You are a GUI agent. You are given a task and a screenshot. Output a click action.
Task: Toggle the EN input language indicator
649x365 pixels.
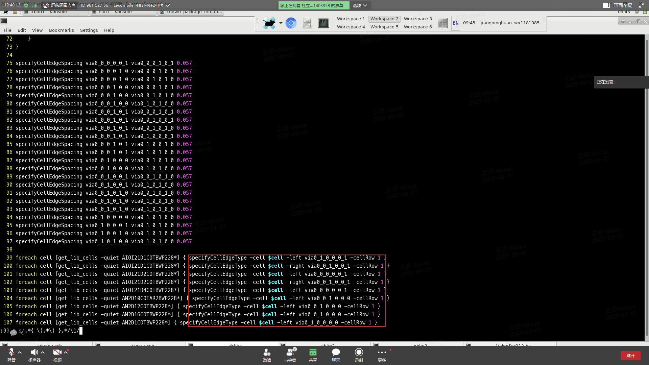pos(455,23)
